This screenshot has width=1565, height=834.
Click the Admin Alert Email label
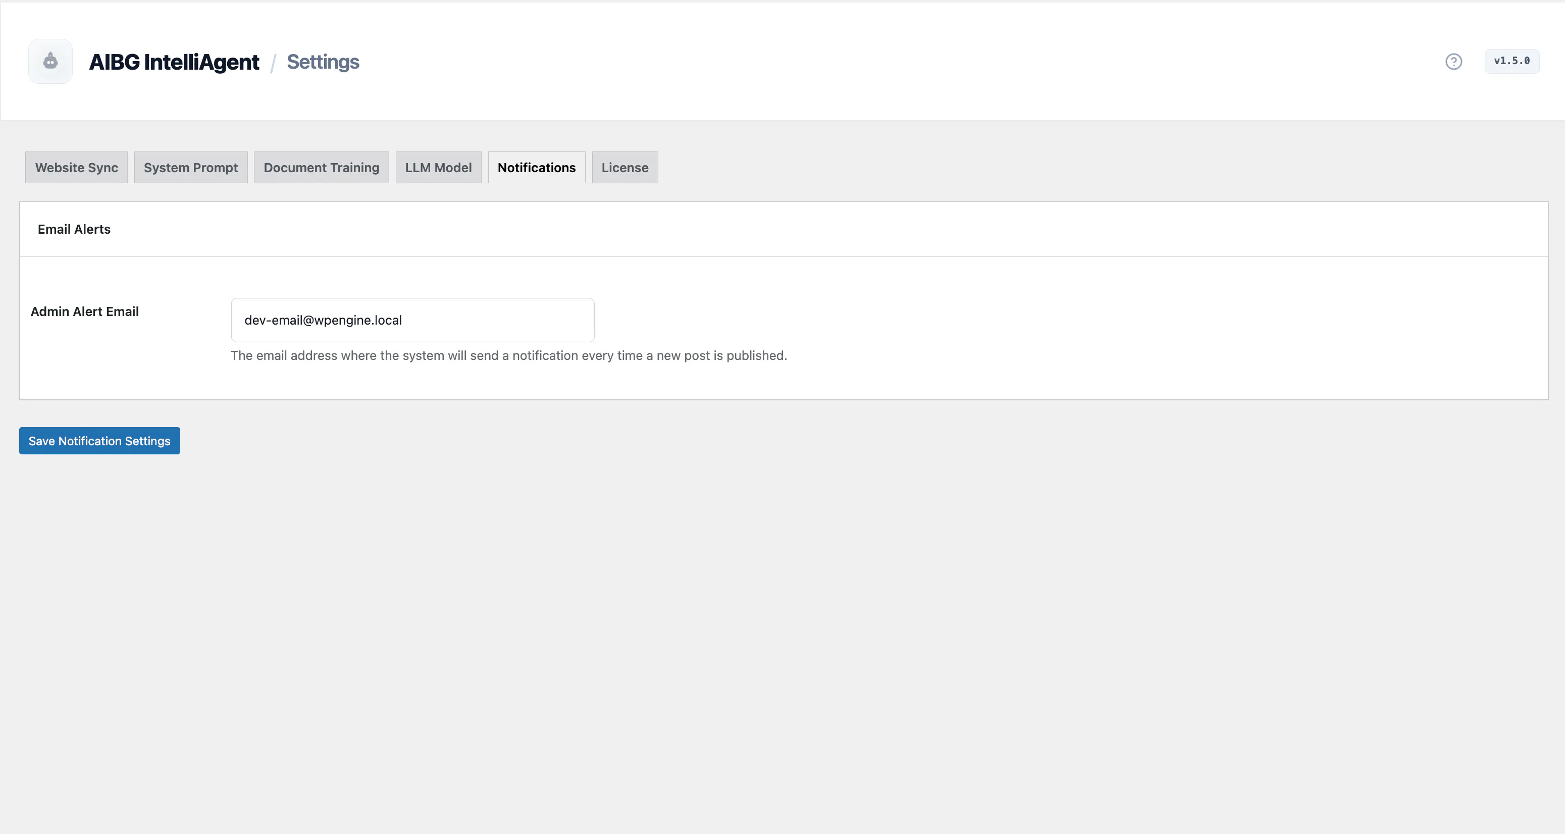(84, 311)
